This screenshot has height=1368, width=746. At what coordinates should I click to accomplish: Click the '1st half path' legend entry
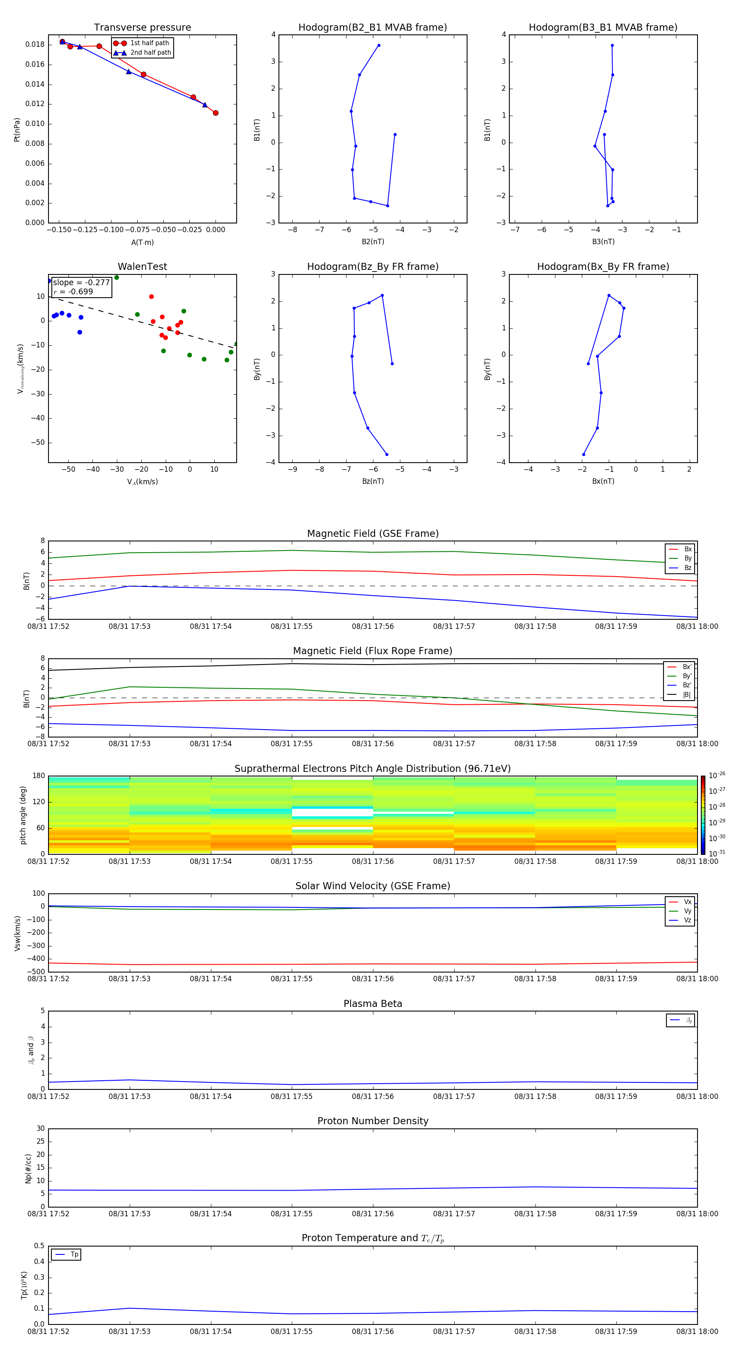(142, 43)
